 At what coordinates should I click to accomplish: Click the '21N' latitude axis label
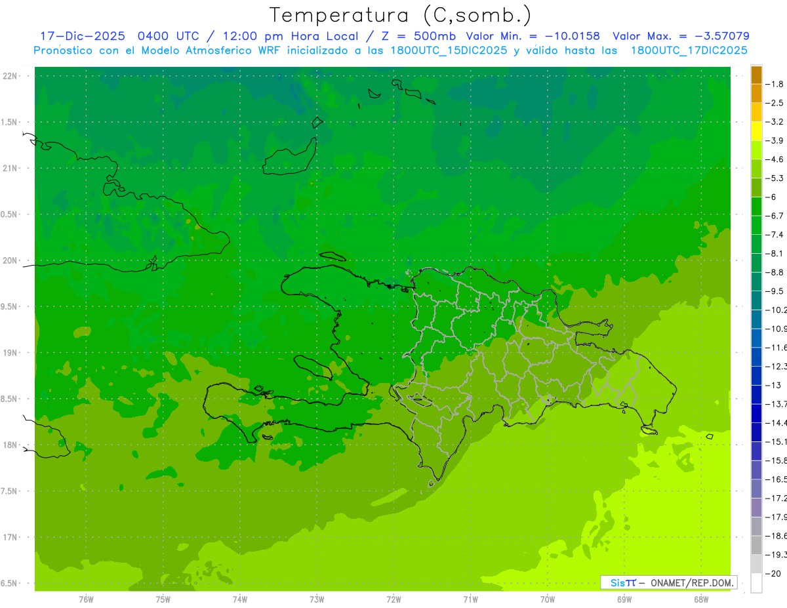(x=10, y=168)
